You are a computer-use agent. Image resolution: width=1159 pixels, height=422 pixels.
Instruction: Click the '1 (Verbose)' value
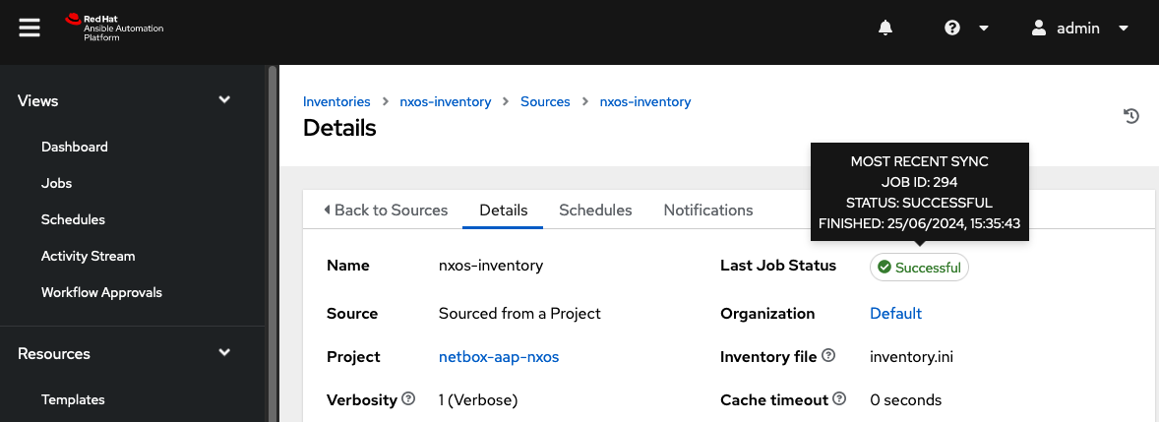pyautogui.click(x=478, y=400)
